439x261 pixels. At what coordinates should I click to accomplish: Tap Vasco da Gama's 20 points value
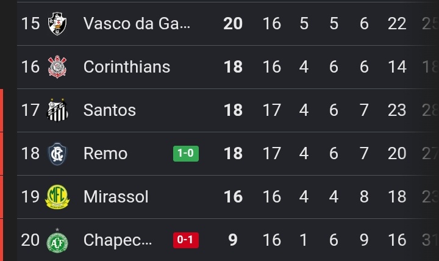click(x=233, y=24)
